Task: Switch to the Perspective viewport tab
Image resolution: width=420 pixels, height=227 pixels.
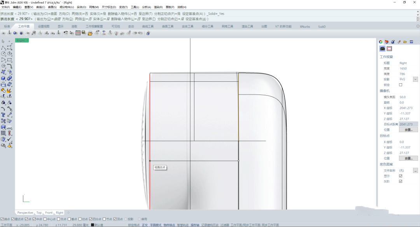Action: [25, 213]
